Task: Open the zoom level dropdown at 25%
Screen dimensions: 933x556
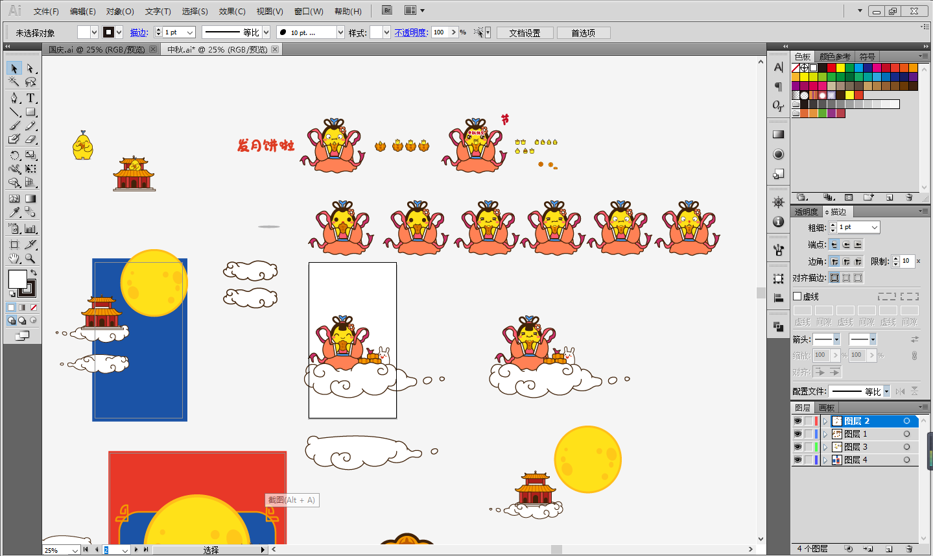Action: coord(75,550)
